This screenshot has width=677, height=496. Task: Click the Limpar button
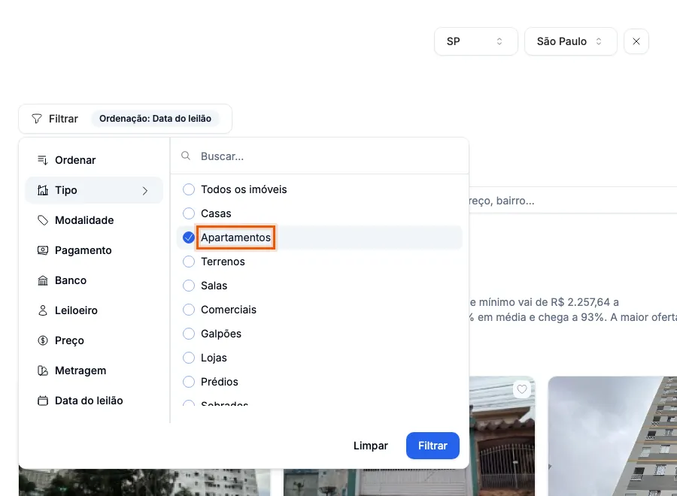pos(370,446)
